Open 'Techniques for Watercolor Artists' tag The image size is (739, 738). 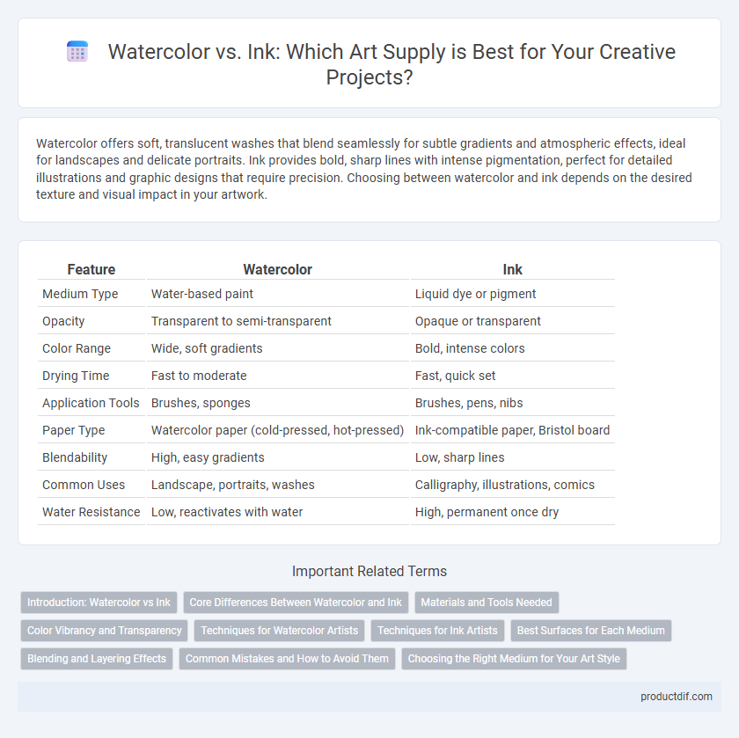pyautogui.click(x=280, y=631)
